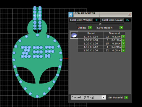Select the 1.14 X 1.14 size cell
142x107 pixels.
[91, 37]
